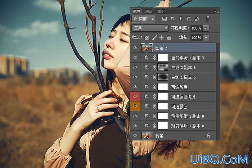The width and height of the screenshot is (252, 168).
Task: Click the 不透明度 label
Action: point(180,28)
